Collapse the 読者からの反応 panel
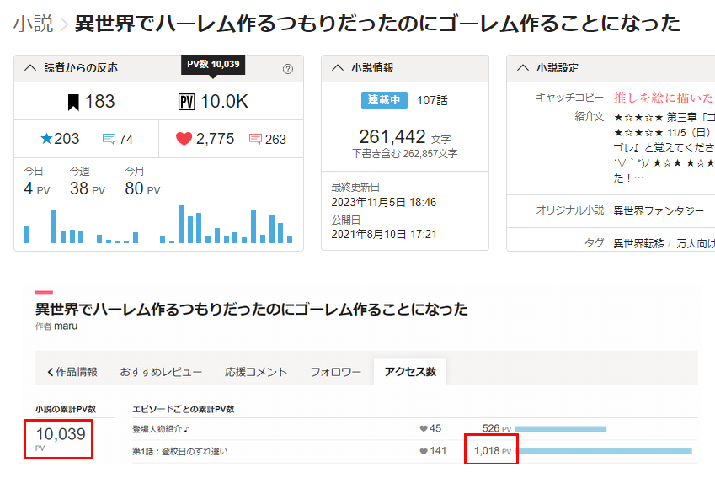The height and width of the screenshot is (488, 715). point(31,68)
